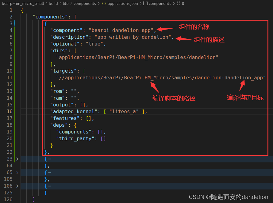Open bearpi-hm_micro_small breadcrumb segment

pyautogui.click(x=23, y=3)
